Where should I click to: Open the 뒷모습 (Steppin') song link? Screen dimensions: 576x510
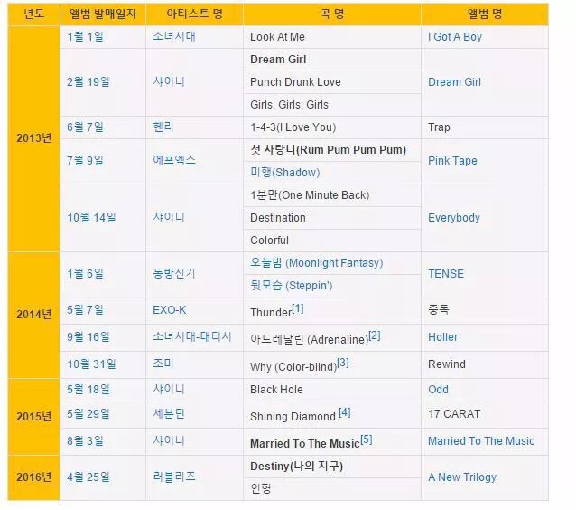(292, 286)
